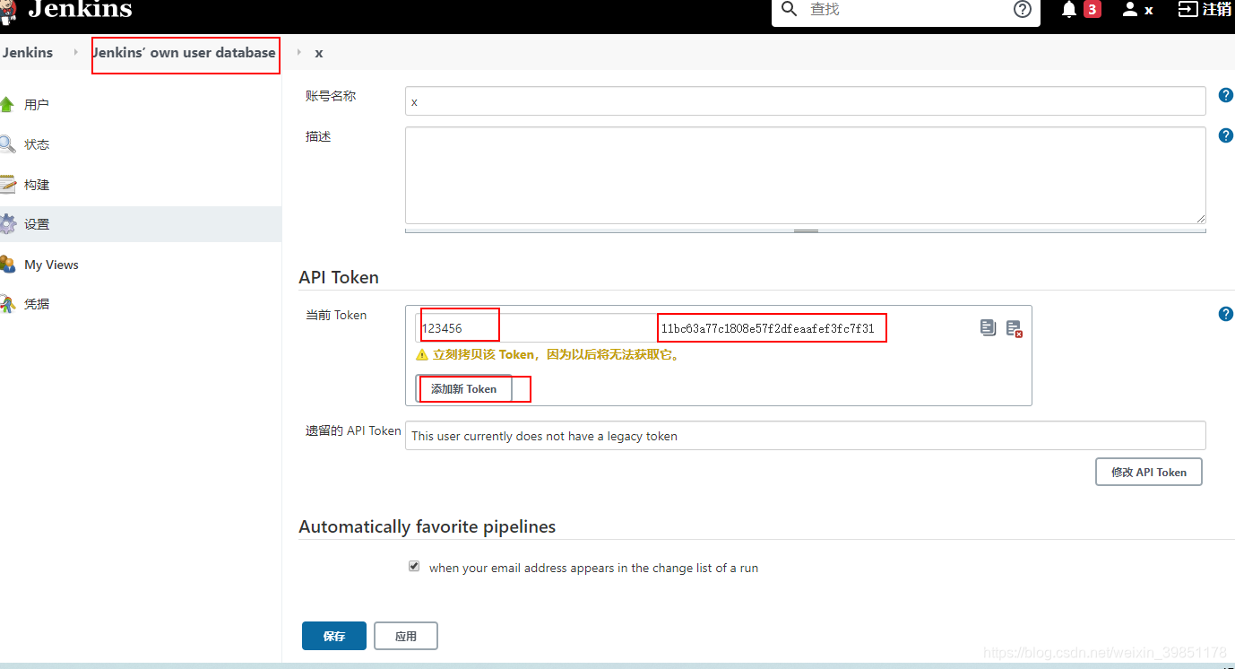
Task: Open help beside 当前 Token field
Action: click(1225, 314)
